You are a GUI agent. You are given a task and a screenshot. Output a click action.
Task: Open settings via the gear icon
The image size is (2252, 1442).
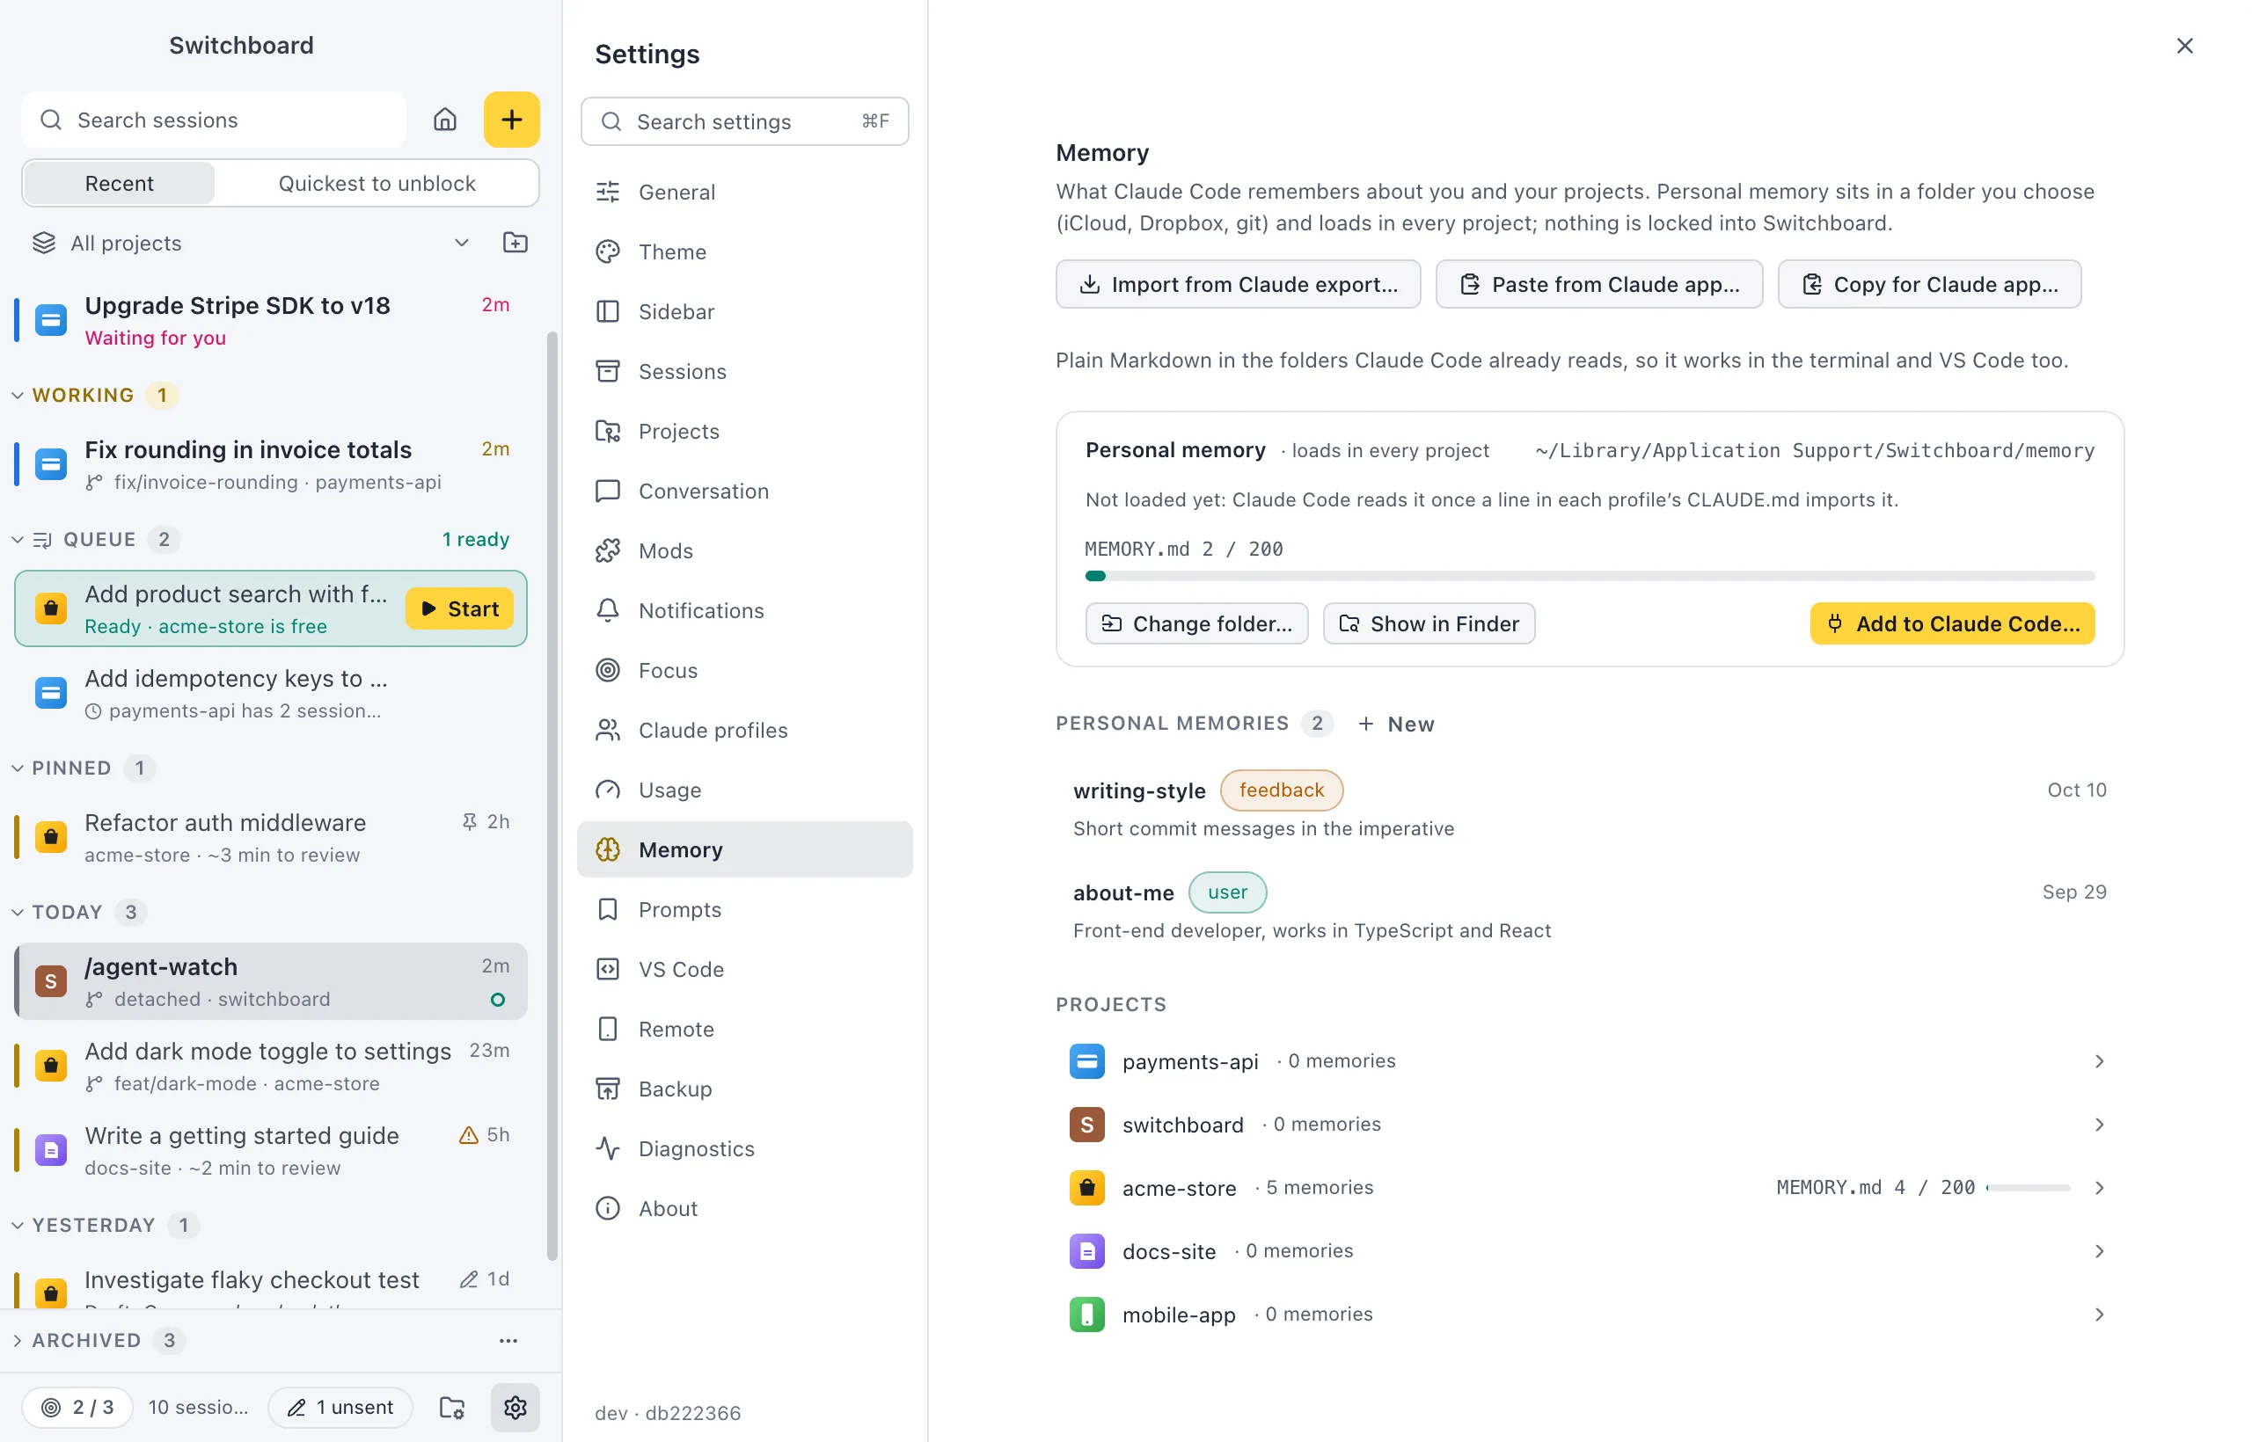coord(515,1407)
